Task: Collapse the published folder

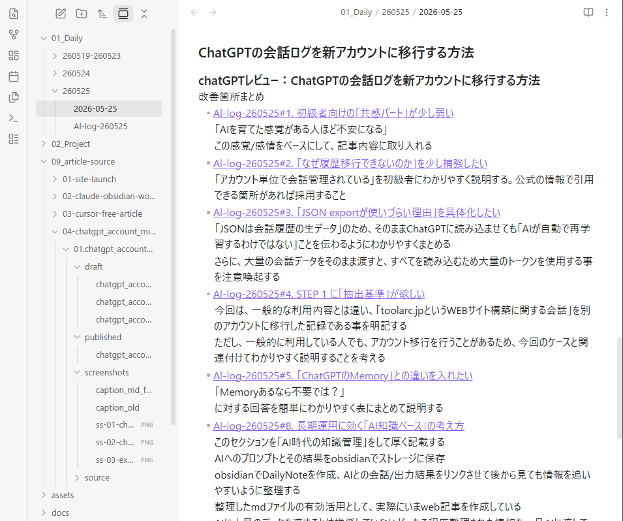Action: point(77,338)
